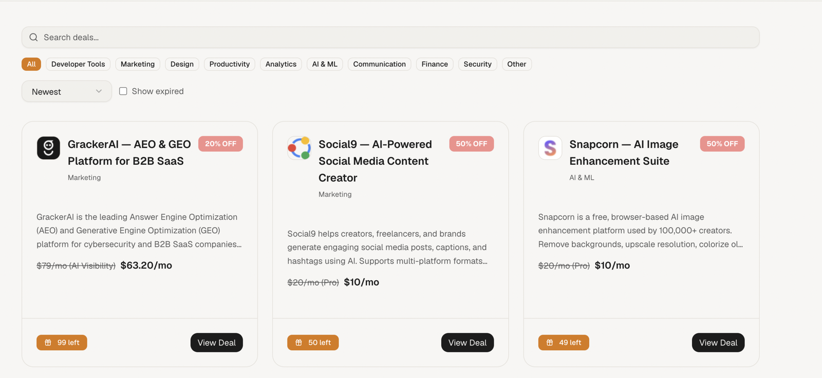Click the sort dropdown chevron arrow

tap(99, 91)
